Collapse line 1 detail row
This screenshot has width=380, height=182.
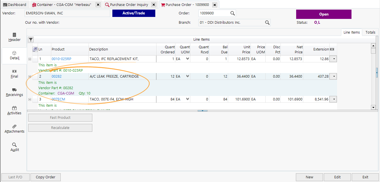tap(30, 59)
